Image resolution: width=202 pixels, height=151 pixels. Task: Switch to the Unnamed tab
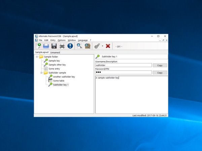(55, 53)
